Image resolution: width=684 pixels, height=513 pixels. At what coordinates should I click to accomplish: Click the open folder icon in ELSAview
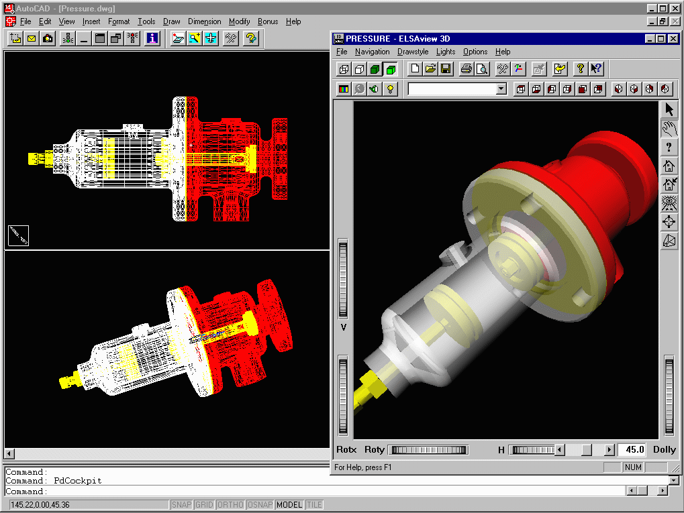point(430,68)
